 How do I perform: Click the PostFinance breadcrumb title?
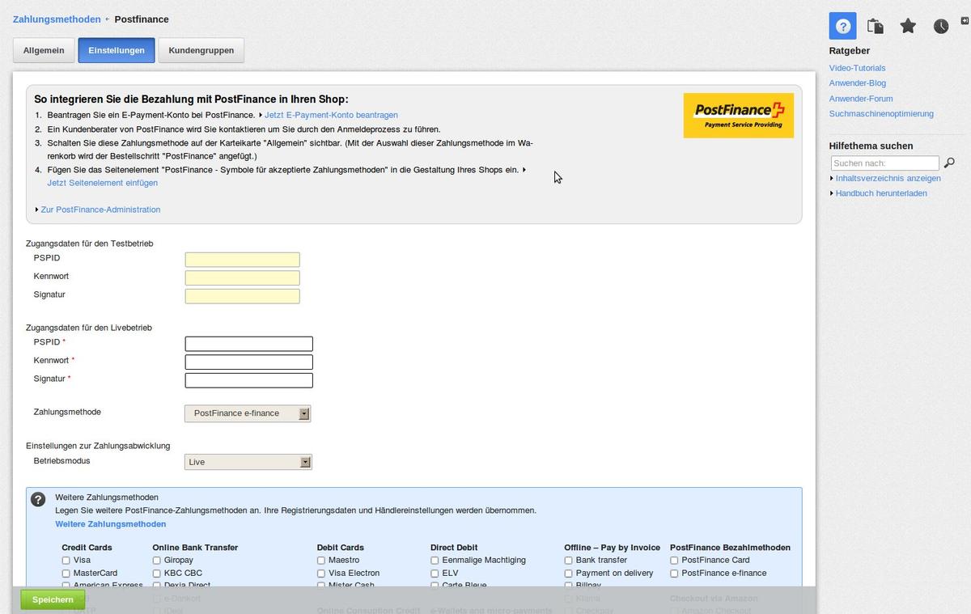pyautogui.click(x=142, y=19)
